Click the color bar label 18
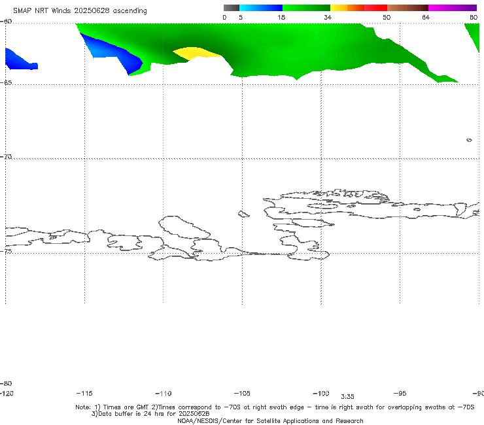Image resolution: width=484 pixels, height=425 pixels. click(281, 18)
